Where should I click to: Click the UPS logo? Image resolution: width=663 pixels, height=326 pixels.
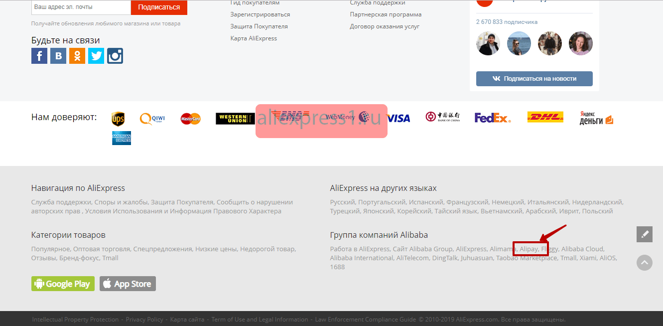point(118,119)
